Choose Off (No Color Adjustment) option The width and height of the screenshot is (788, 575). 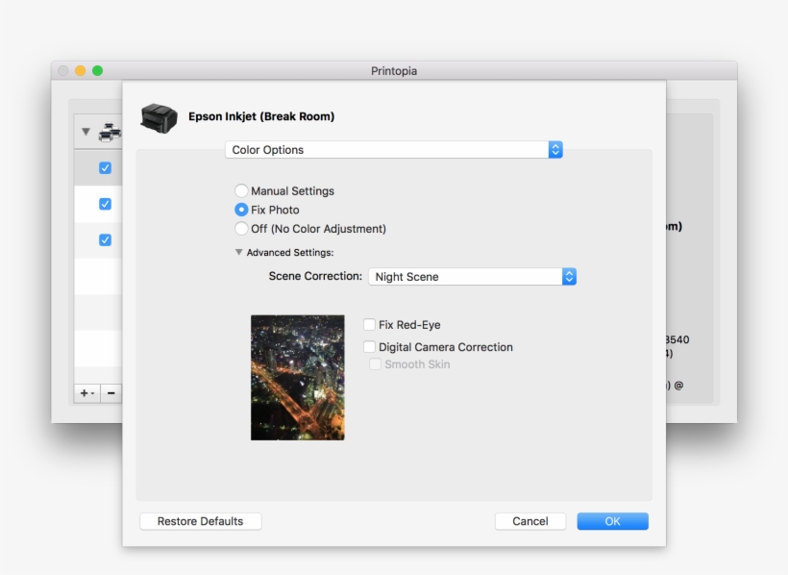point(241,229)
